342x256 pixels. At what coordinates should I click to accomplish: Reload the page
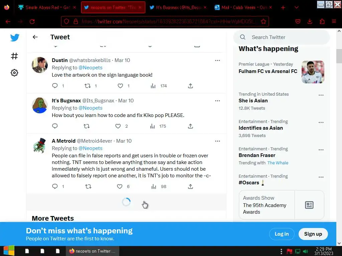[x=32, y=22]
